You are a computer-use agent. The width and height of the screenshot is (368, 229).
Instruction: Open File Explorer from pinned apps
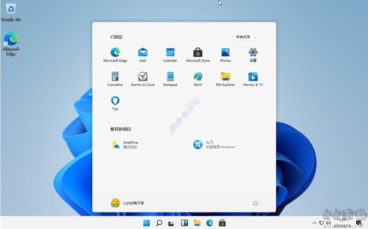pyautogui.click(x=225, y=79)
